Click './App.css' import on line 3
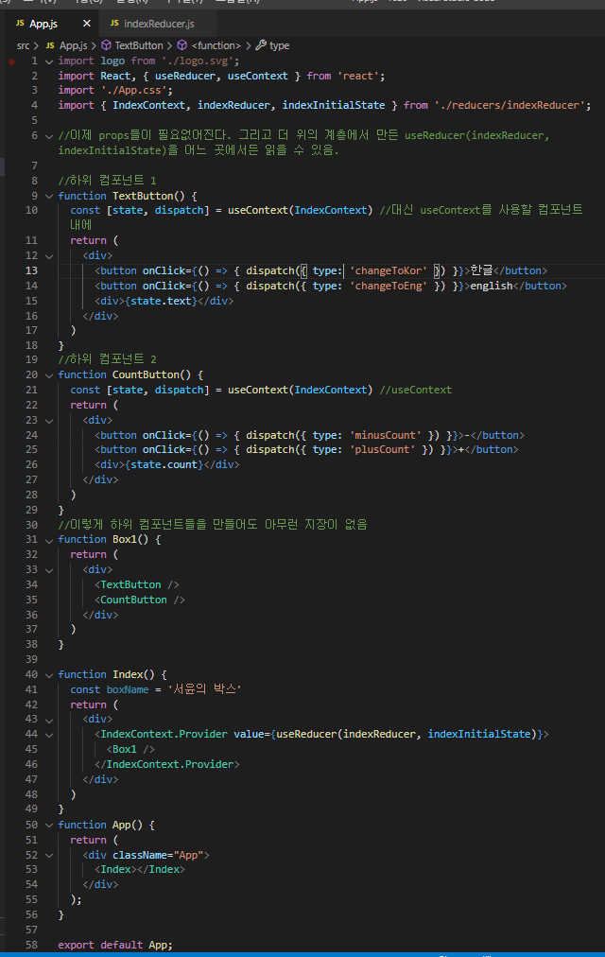Screen dimensions: 605x957 [x=134, y=90]
